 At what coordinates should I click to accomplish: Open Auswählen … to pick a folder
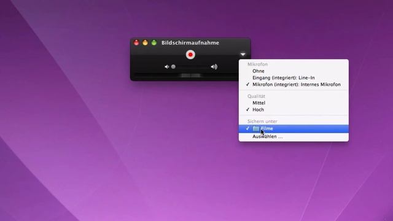point(294,136)
